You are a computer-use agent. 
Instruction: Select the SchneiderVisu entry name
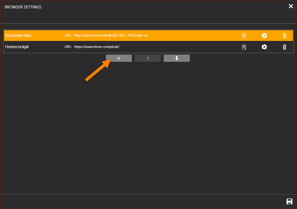(x=18, y=36)
